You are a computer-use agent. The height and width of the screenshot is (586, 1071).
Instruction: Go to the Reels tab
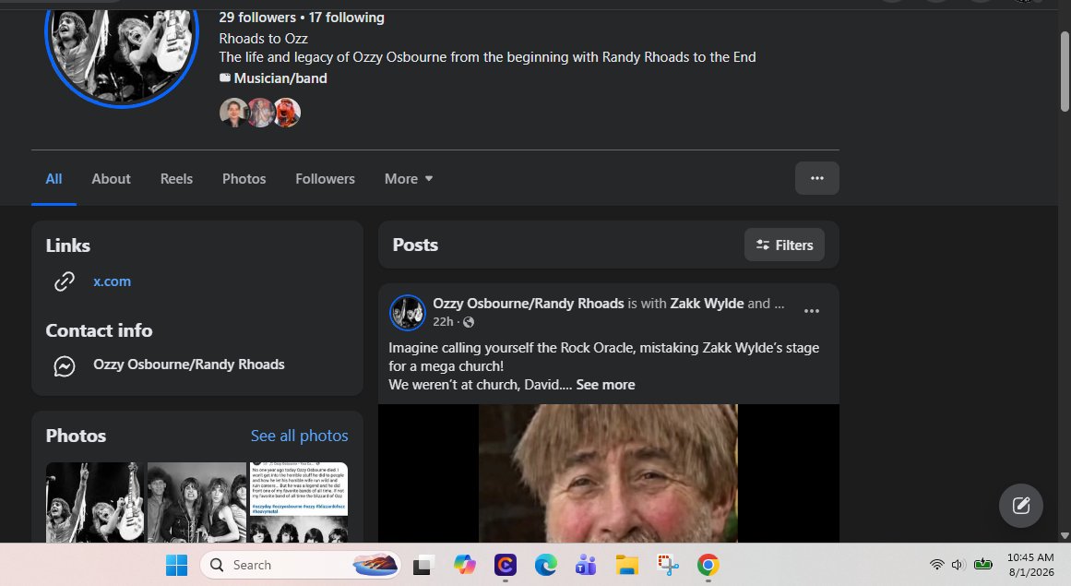176,179
